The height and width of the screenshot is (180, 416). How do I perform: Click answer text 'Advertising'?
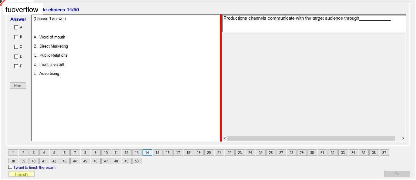click(49, 74)
